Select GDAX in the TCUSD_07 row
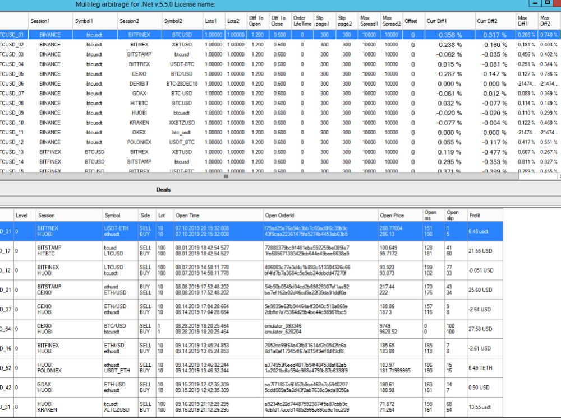 point(140,93)
